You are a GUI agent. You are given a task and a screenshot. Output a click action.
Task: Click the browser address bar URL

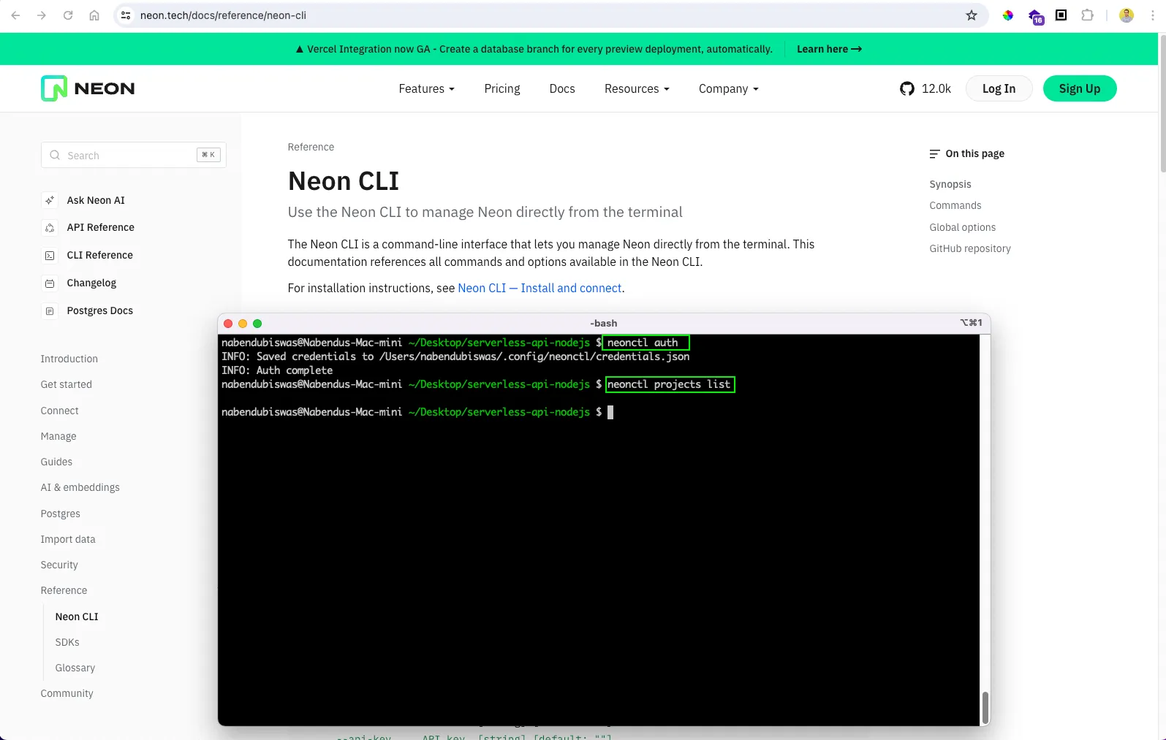223,15
